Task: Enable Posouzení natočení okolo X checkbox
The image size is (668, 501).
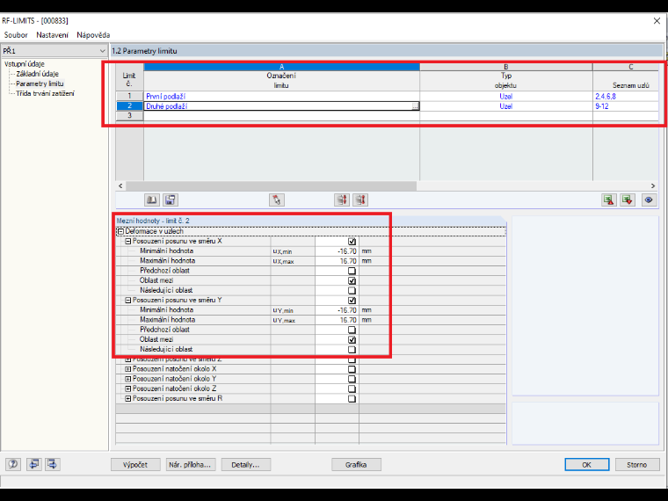Action: click(352, 369)
